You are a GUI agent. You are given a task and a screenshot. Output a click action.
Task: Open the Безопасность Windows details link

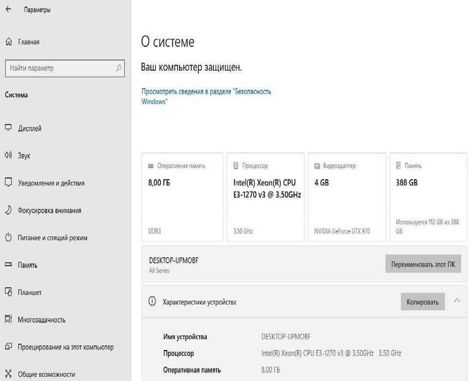206,96
